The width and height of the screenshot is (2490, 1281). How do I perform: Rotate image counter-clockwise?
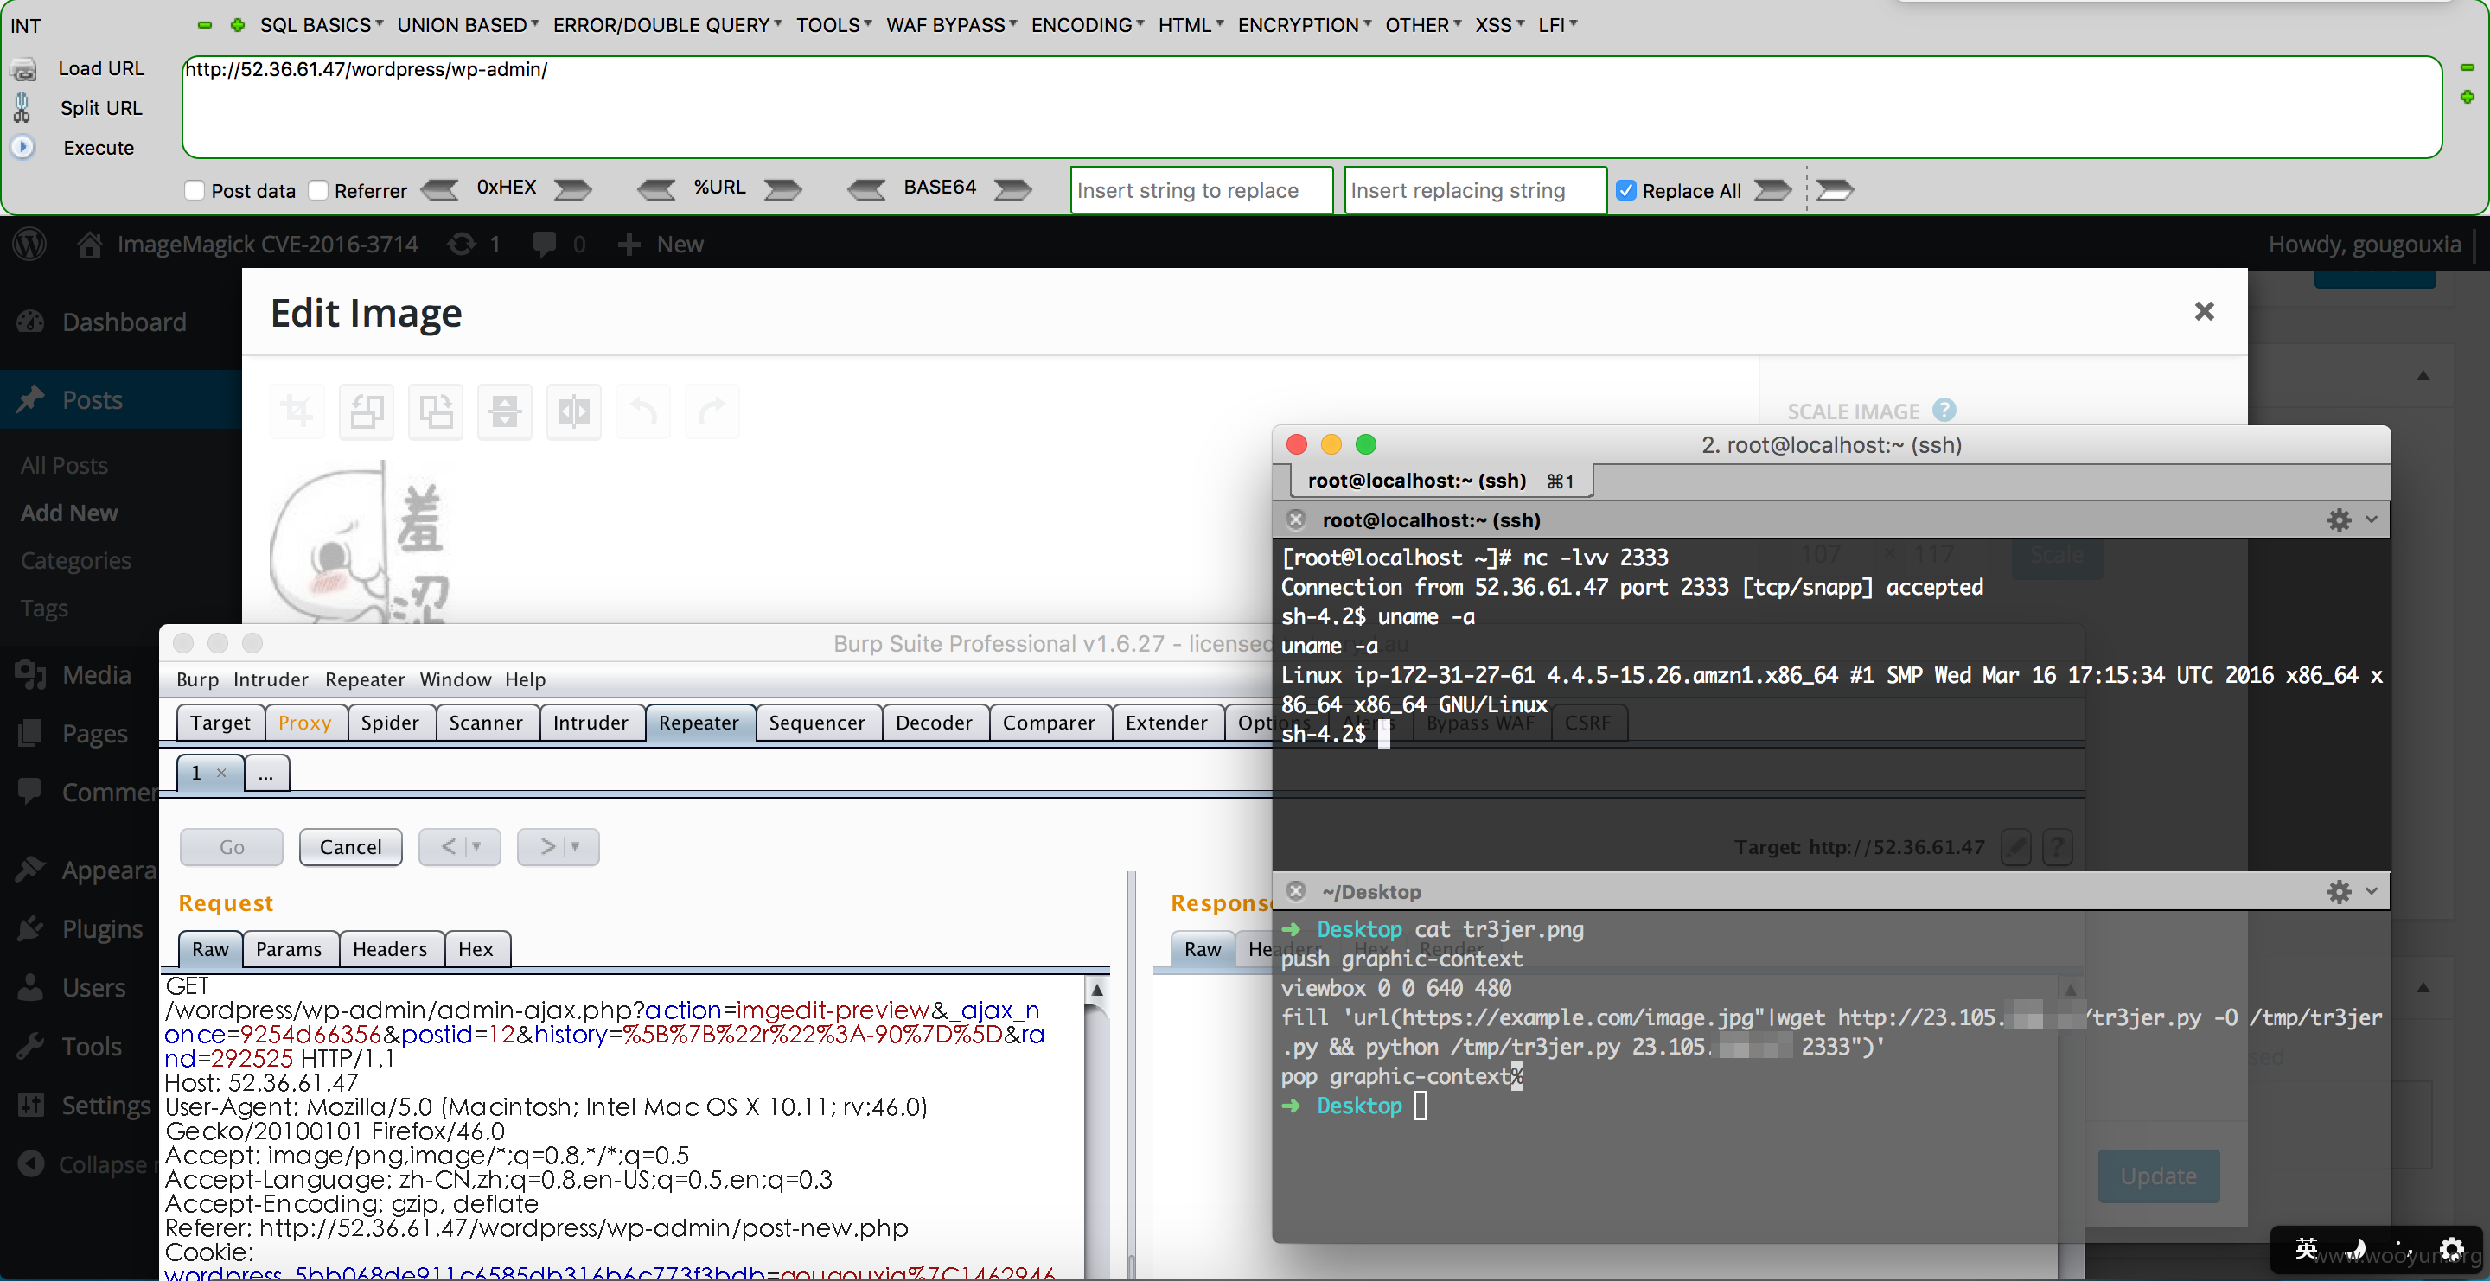coord(367,411)
